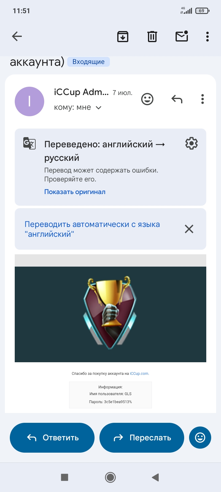Viewport: 221px width, 492px height.
Task: Open the top toolbar overflow menu
Action: tap(207, 37)
